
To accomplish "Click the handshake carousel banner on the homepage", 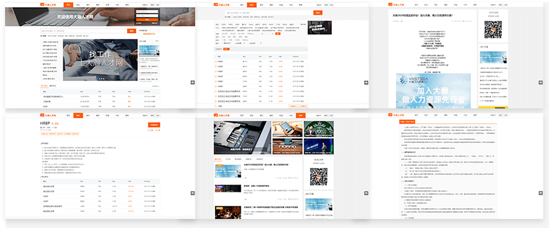I will (100, 60).
